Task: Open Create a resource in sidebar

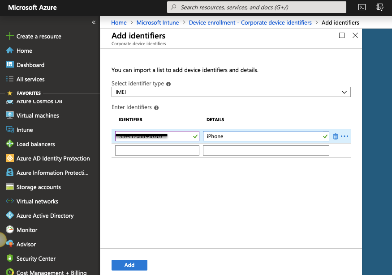Action: 39,36
